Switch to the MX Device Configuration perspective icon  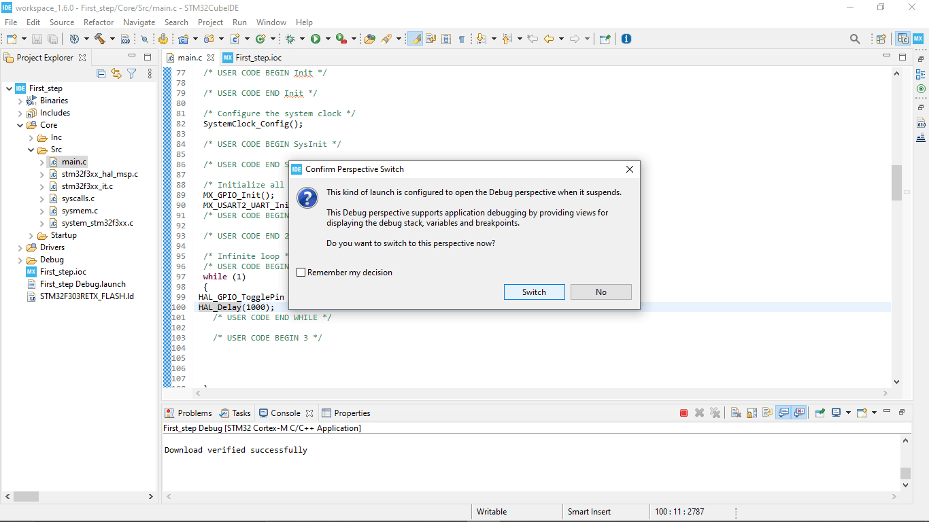click(918, 39)
